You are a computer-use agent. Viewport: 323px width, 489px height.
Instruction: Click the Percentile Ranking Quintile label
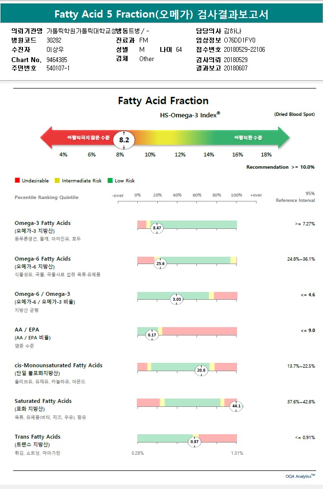pyautogui.click(x=46, y=198)
